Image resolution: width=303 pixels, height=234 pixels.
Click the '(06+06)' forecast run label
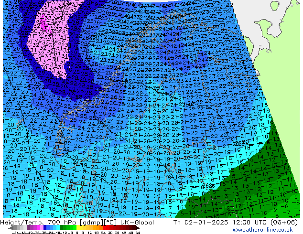point(284,223)
